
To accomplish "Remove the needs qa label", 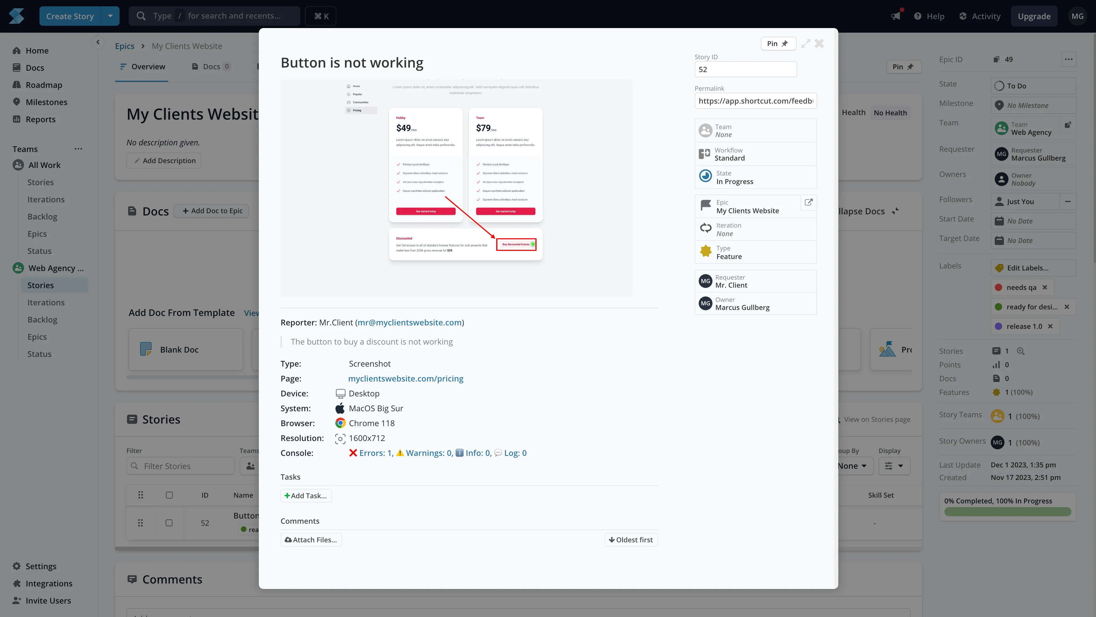I will click(x=1045, y=287).
